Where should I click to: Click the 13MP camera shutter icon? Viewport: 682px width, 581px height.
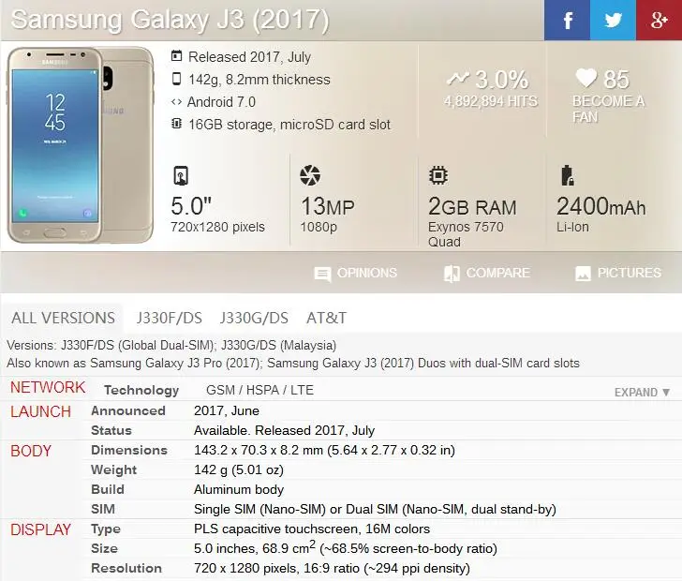[310, 175]
